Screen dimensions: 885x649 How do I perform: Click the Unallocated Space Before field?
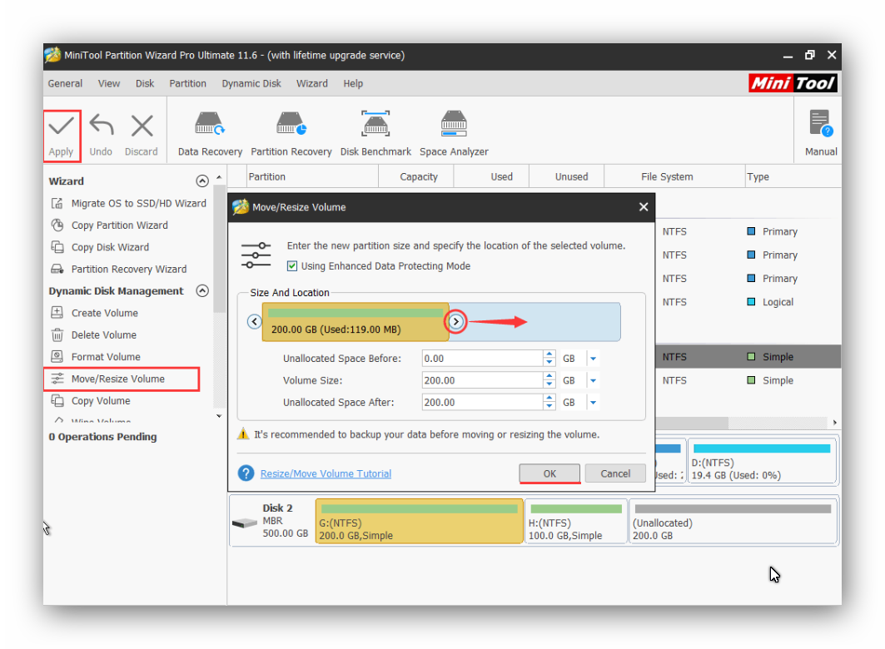click(x=483, y=359)
